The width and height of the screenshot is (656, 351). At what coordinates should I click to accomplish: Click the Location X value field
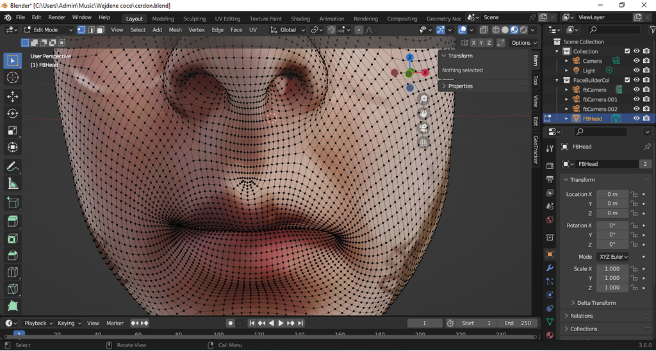point(612,194)
